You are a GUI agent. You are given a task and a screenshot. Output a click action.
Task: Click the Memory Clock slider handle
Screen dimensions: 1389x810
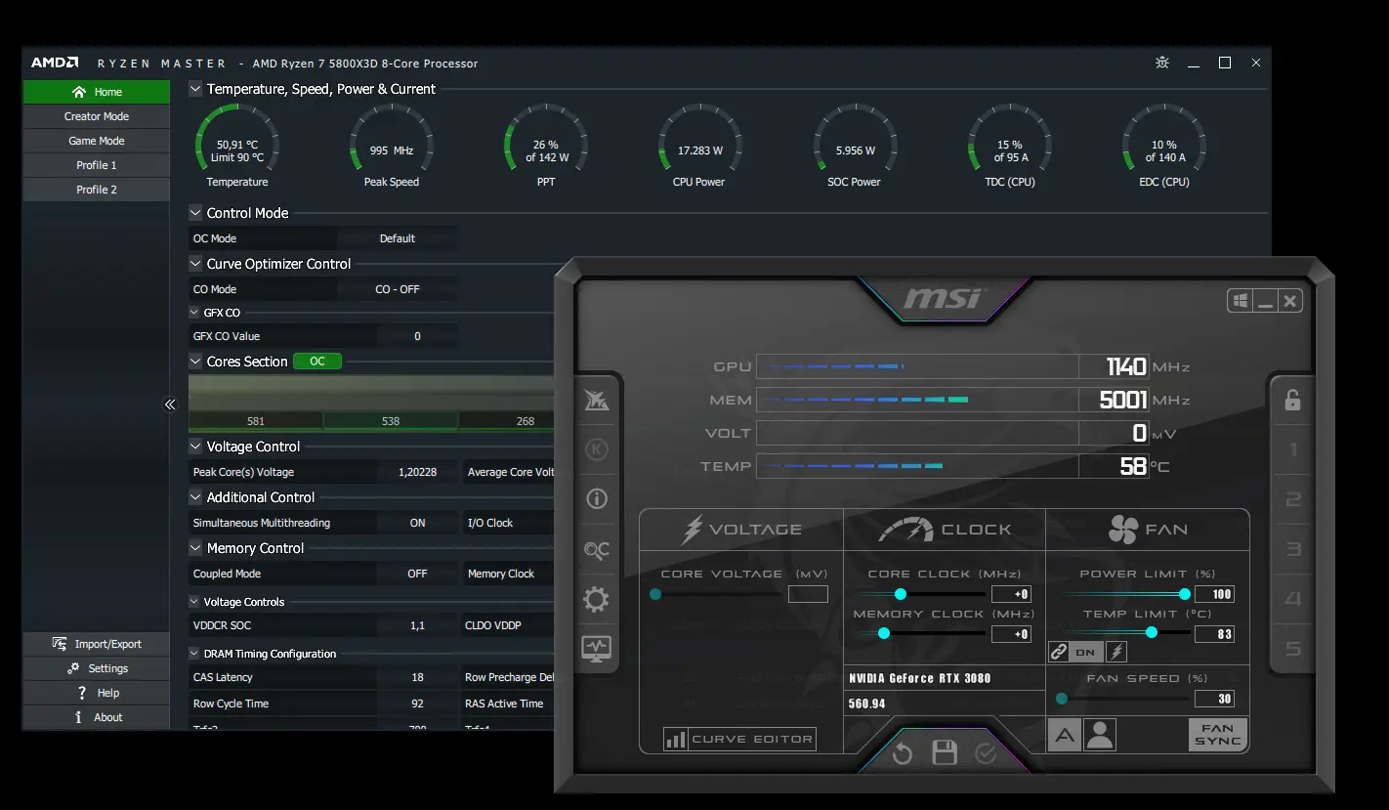tap(884, 633)
